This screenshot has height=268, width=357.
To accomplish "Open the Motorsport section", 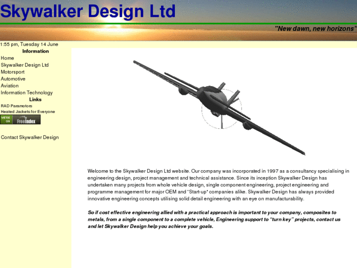I will pyautogui.click(x=13, y=72).
